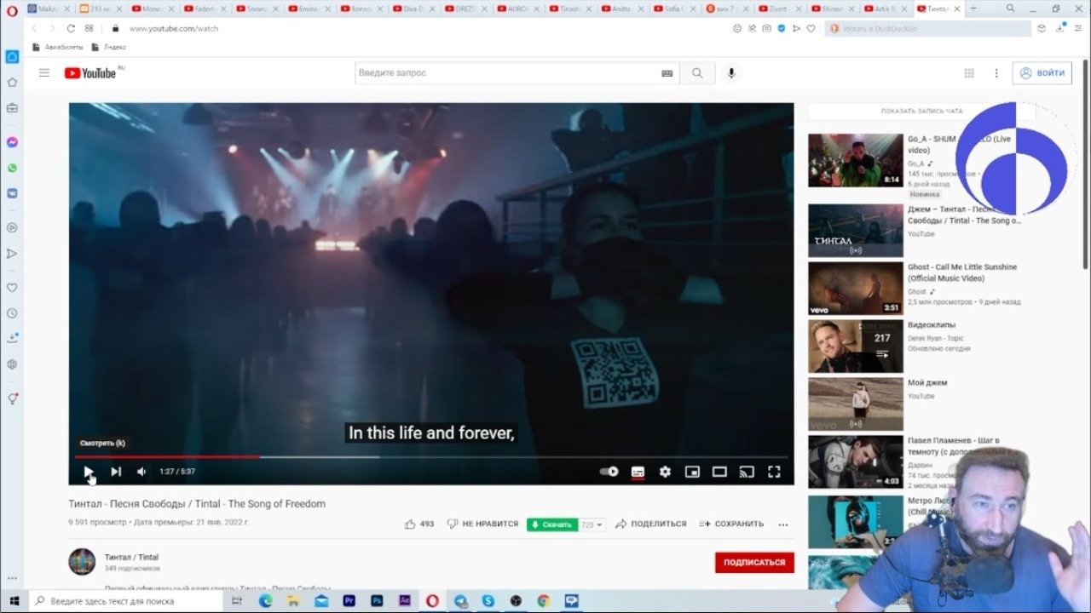This screenshot has width=1091, height=613.
Task: Click the red ПОДПИСАТЬСЯ subscribe button
Action: pyautogui.click(x=754, y=563)
